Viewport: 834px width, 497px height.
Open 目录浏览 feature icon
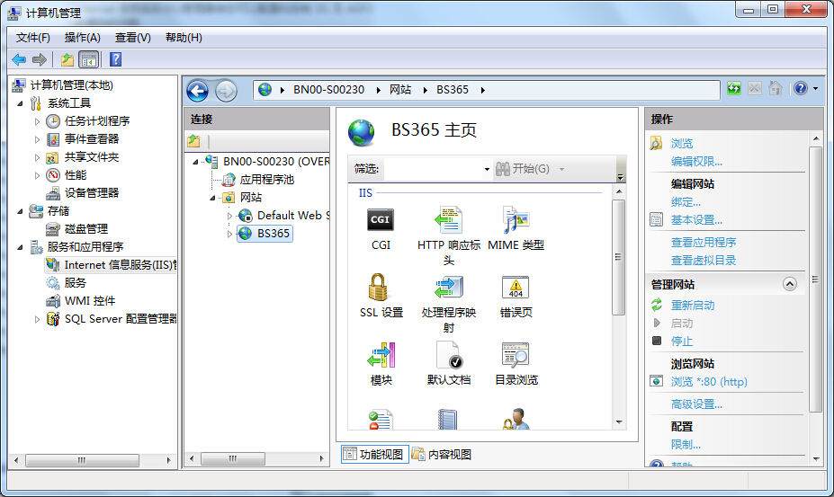(516, 355)
